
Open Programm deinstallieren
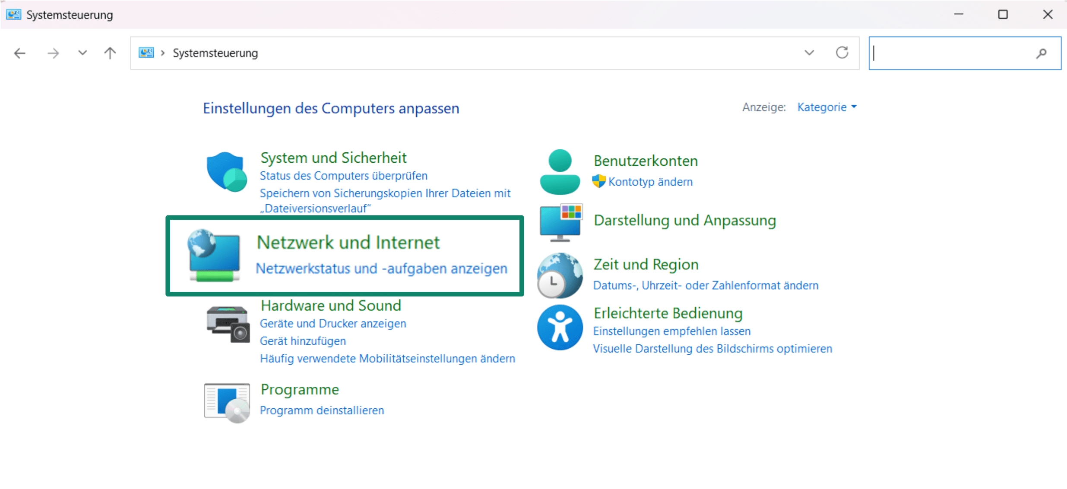321,410
